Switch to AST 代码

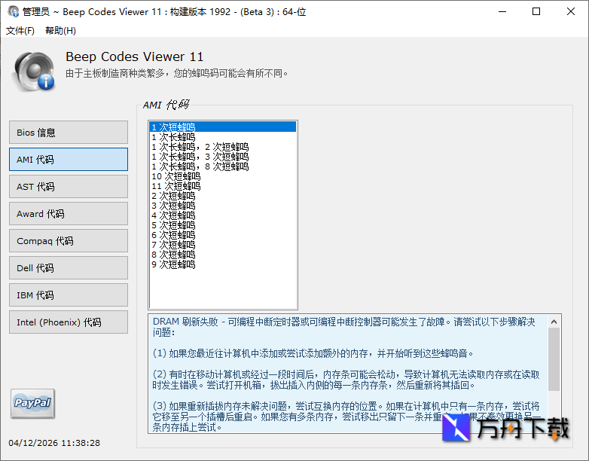(x=69, y=186)
